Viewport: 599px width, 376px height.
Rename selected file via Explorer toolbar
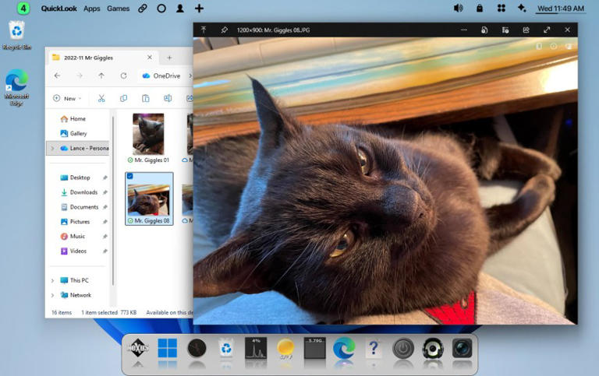(168, 98)
